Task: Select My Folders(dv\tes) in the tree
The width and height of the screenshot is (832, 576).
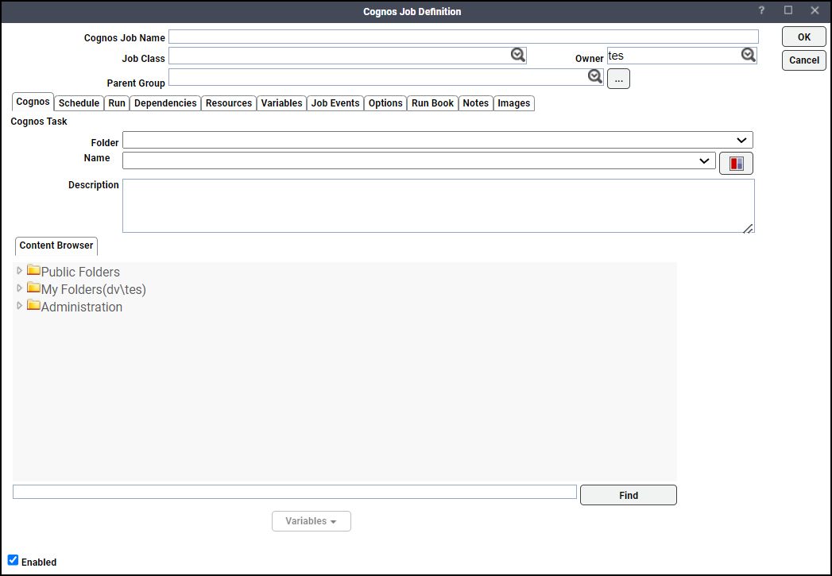Action: 94,290
